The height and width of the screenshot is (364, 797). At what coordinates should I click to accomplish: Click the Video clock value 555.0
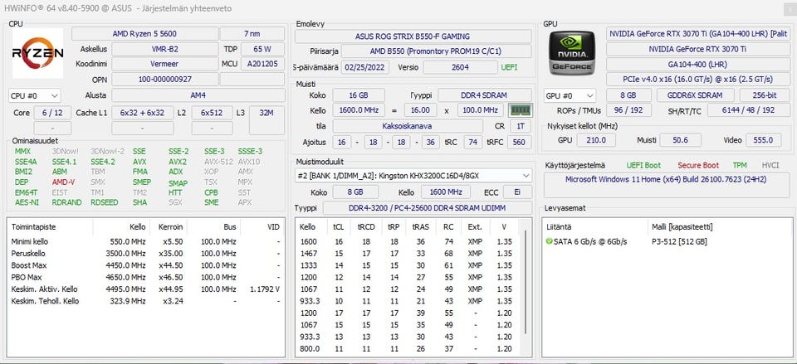pyautogui.click(x=764, y=140)
